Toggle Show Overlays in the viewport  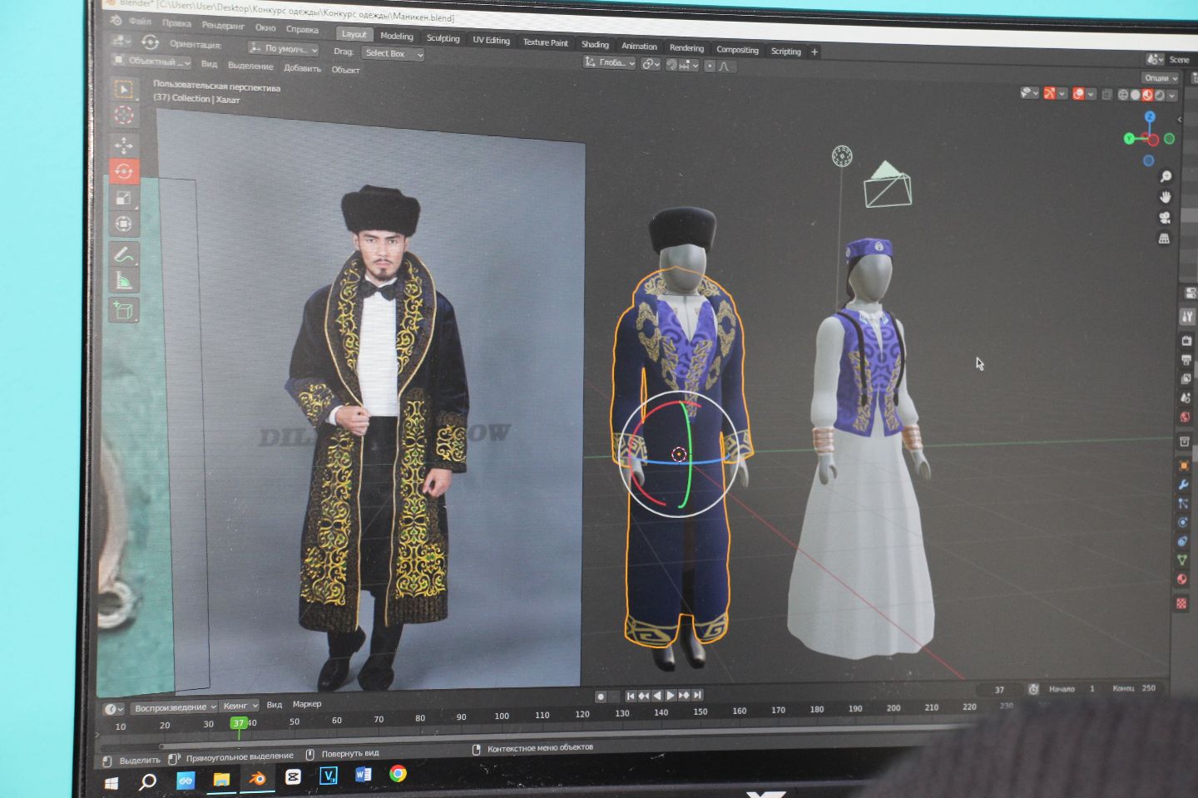[x=1079, y=93]
